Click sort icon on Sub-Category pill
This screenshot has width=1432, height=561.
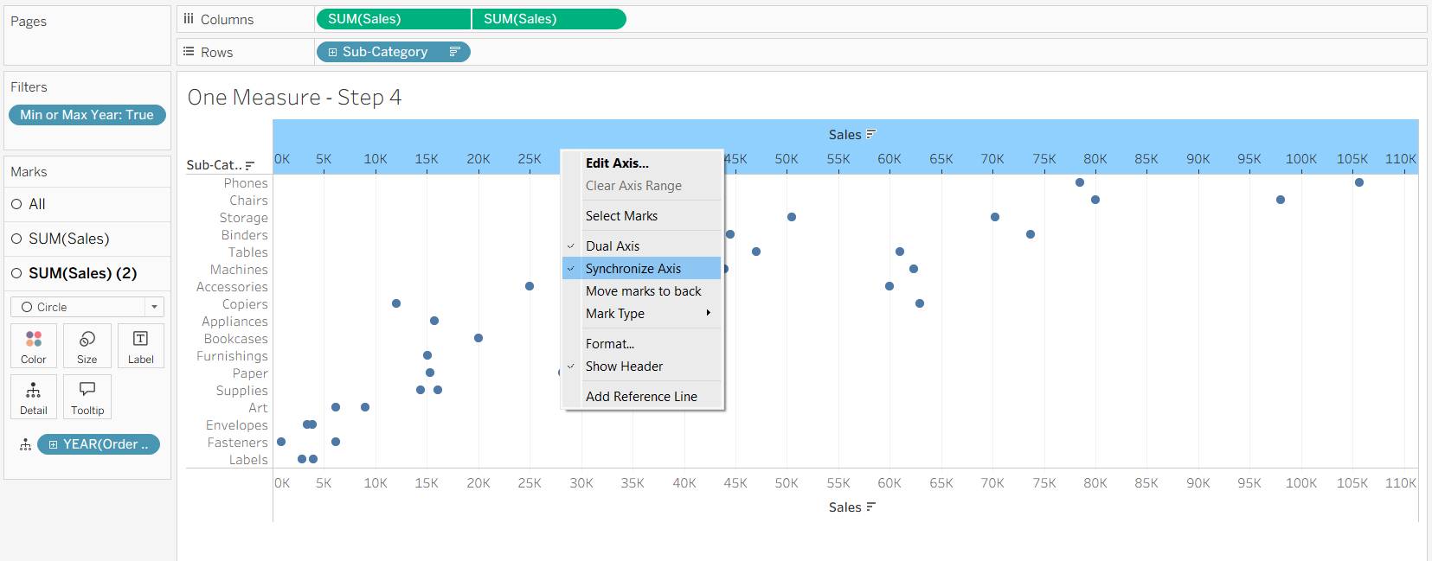tap(454, 52)
